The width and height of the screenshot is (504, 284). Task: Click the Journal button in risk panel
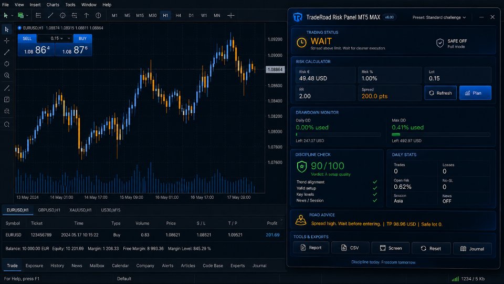pos(472,249)
